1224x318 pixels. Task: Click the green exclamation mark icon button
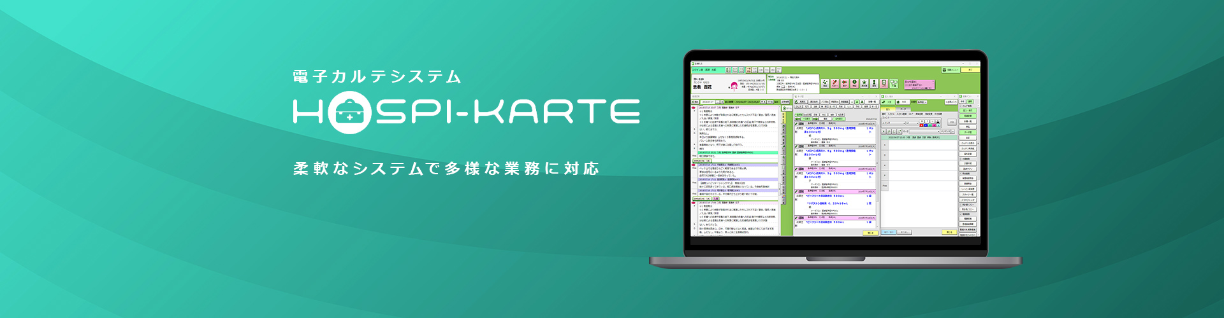pos(855,83)
